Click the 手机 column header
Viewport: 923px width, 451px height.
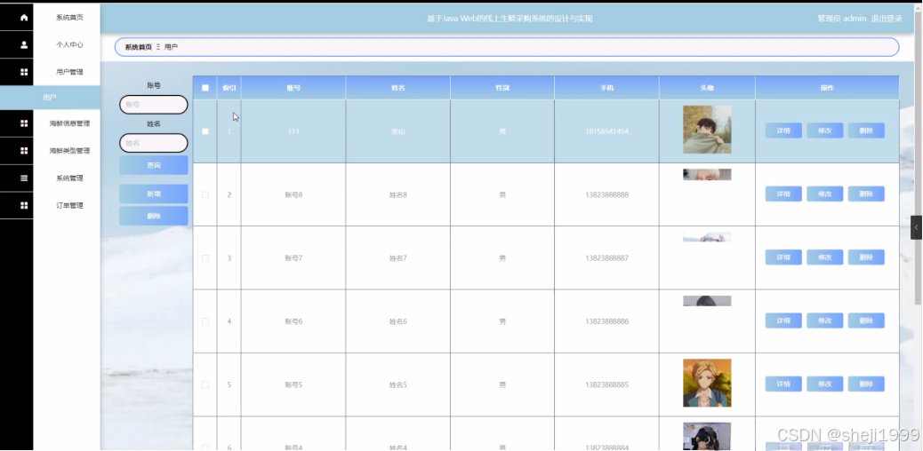click(x=607, y=88)
